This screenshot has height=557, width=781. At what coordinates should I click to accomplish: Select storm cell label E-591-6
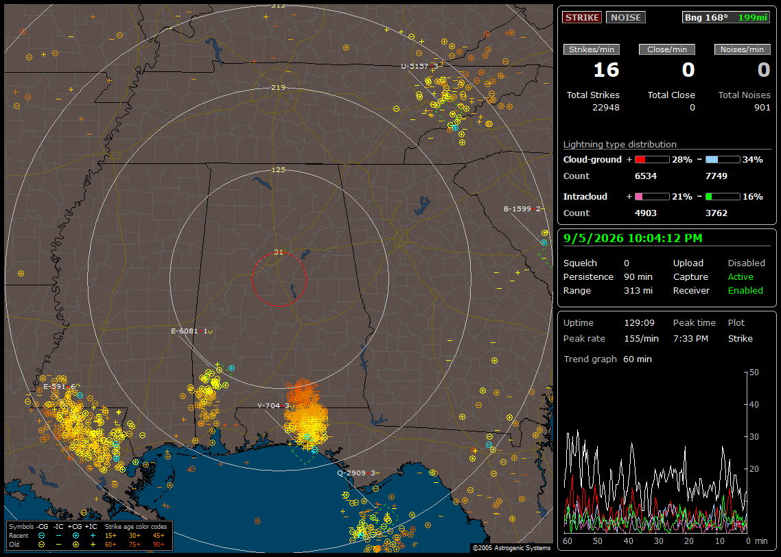click(59, 387)
